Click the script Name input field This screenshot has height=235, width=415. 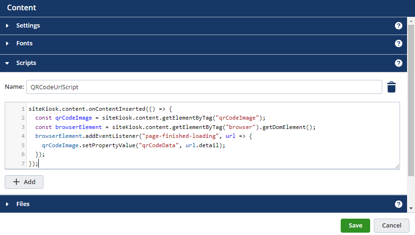pos(204,87)
